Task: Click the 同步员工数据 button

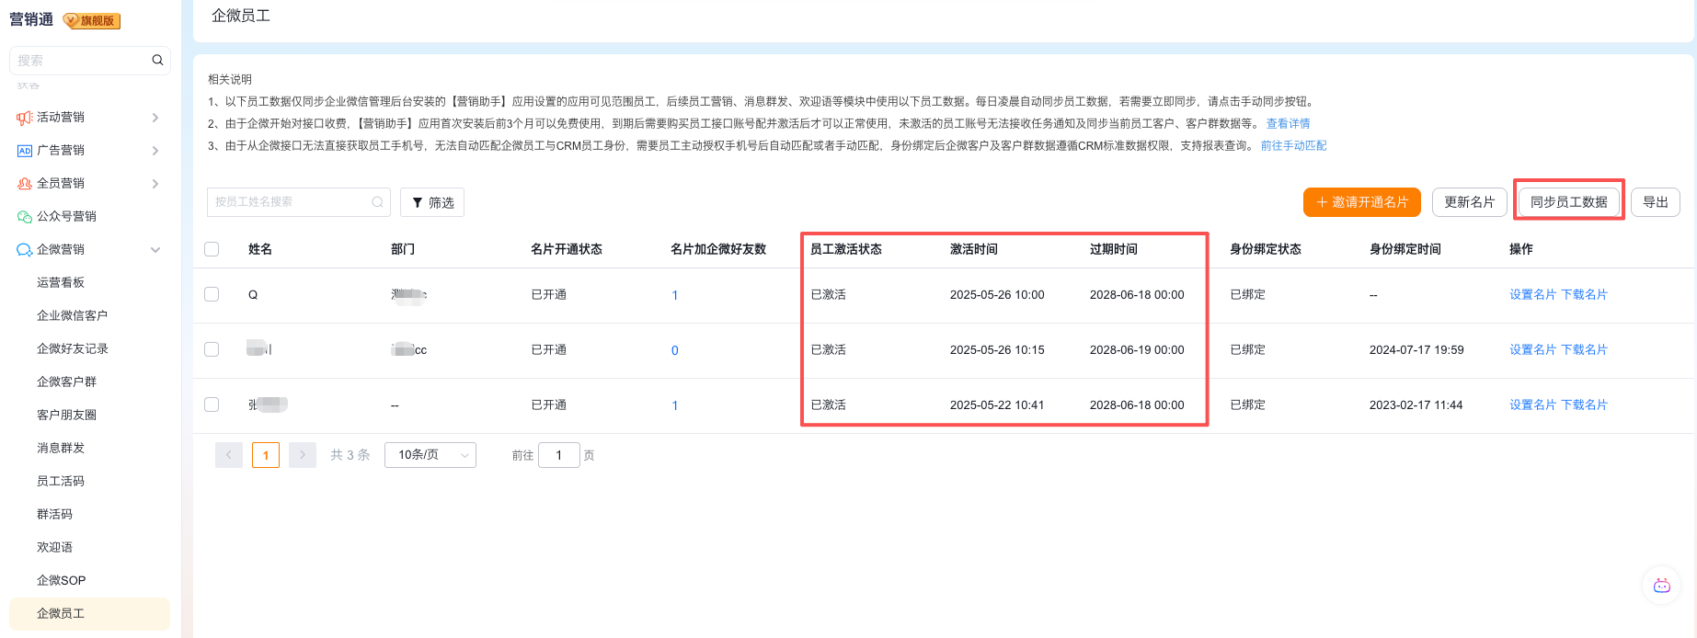Action: pyautogui.click(x=1568, y=202)
